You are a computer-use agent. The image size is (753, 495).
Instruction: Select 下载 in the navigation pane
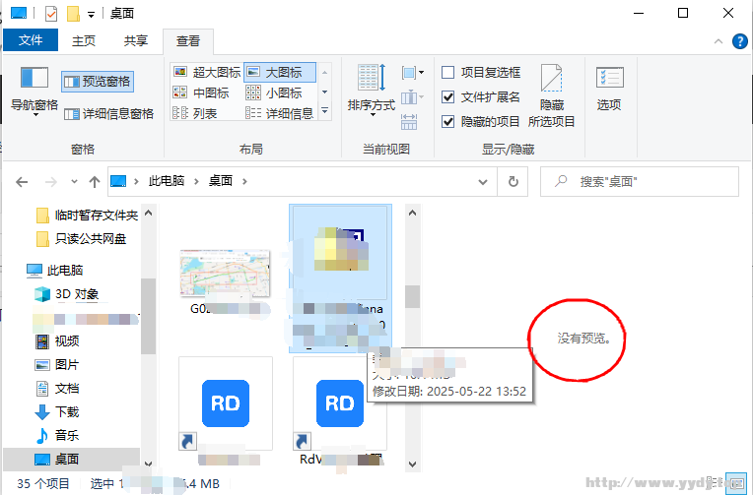click(x=57, y=412)
